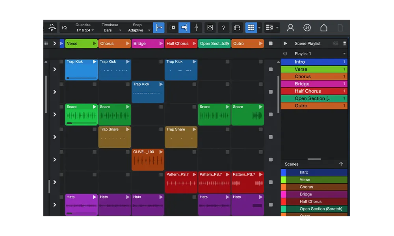The width and height of the screenshot is (394, 236).
Task: Play the OLIVE.._100 clip in the Bridge column
Action: (161, 152)
